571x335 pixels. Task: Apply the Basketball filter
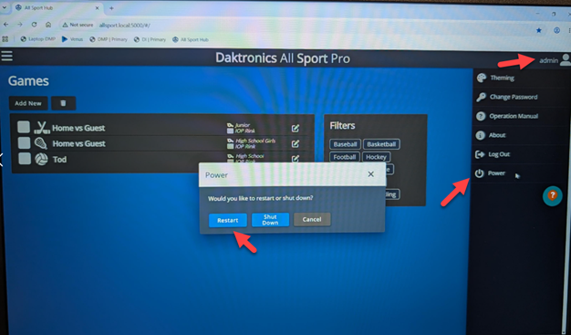(x=381, y=144)
